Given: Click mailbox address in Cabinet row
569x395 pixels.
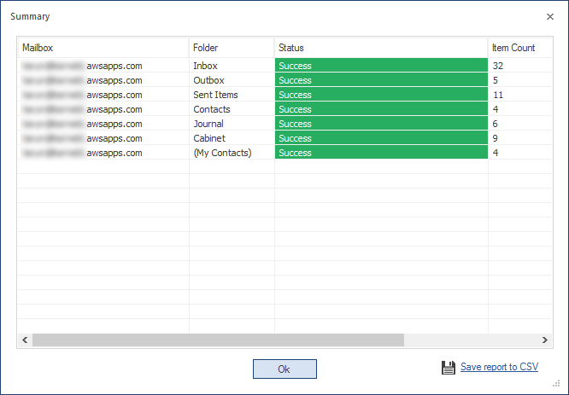Looking at the screenshot, I should point(103,138).
